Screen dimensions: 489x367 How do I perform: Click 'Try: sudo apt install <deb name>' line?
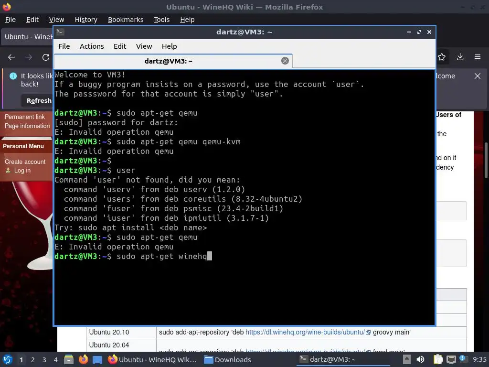130,227
